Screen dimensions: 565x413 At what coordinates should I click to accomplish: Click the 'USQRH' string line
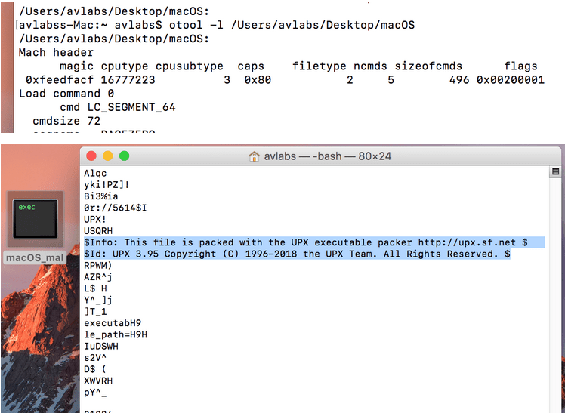(x=98, y=231)
